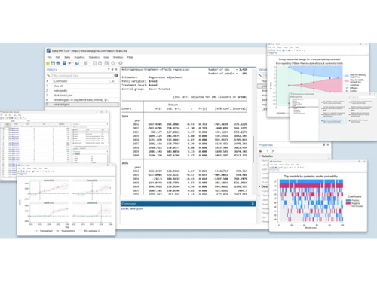The image size is (377, 282).
Task: Select 'estat atetplot' row in History
Action: 82,105
